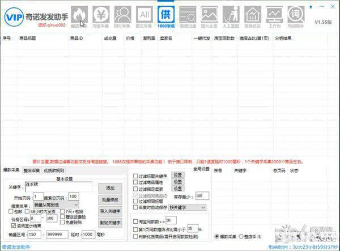Select the 整店采集 radio button
The image size is (340, 251).
pos(241,236)
